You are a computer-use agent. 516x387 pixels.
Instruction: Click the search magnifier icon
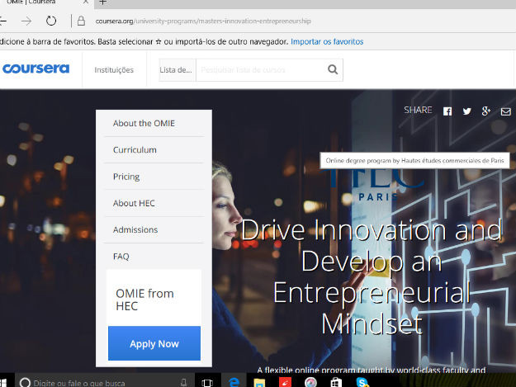click(333, 70)
